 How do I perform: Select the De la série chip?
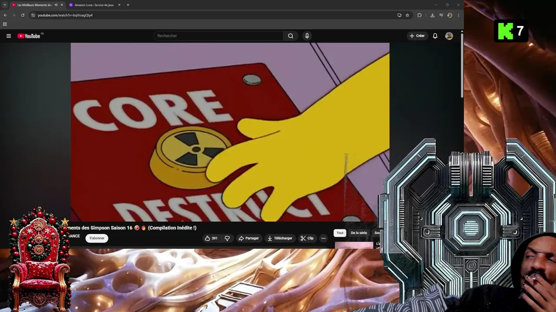[x=359, y=233]
